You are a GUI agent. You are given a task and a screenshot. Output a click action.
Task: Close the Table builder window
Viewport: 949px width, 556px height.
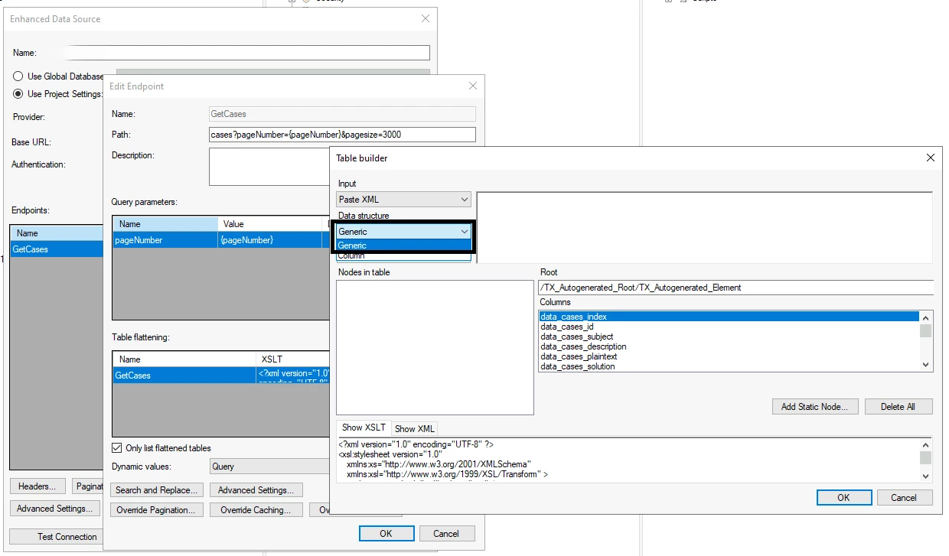930,158
